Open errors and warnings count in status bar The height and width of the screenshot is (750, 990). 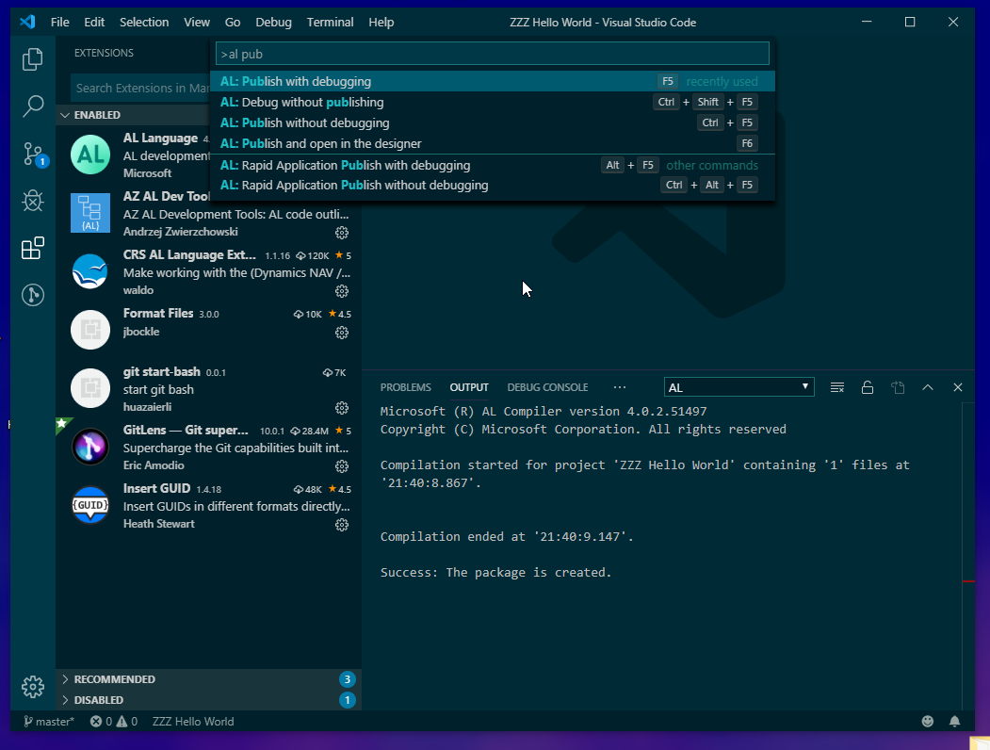(114, 721)
